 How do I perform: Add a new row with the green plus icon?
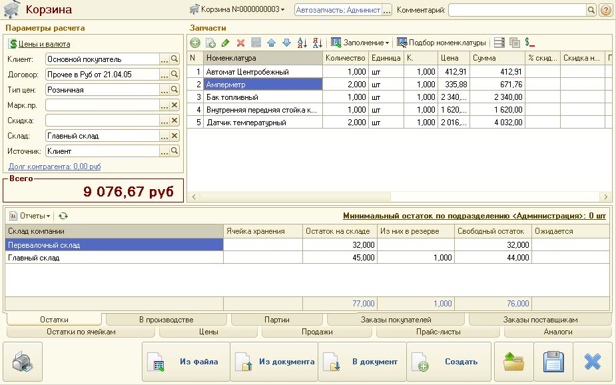tap(195, 43)
